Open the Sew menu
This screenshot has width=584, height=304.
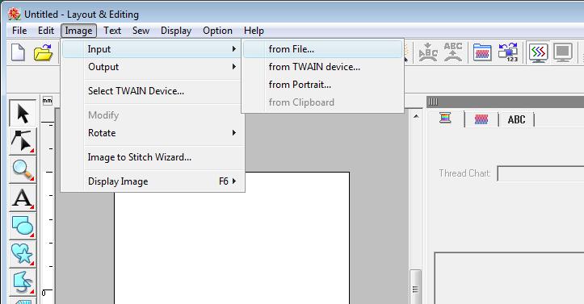point(141,31)
